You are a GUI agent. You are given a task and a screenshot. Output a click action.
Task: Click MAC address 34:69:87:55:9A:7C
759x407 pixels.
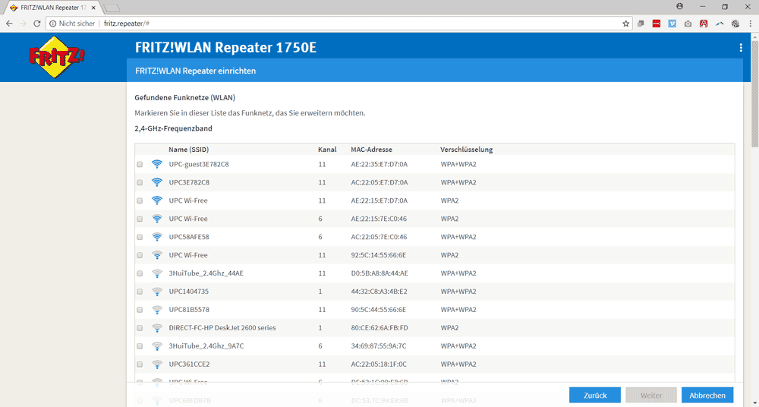click(x=379, y=346)
